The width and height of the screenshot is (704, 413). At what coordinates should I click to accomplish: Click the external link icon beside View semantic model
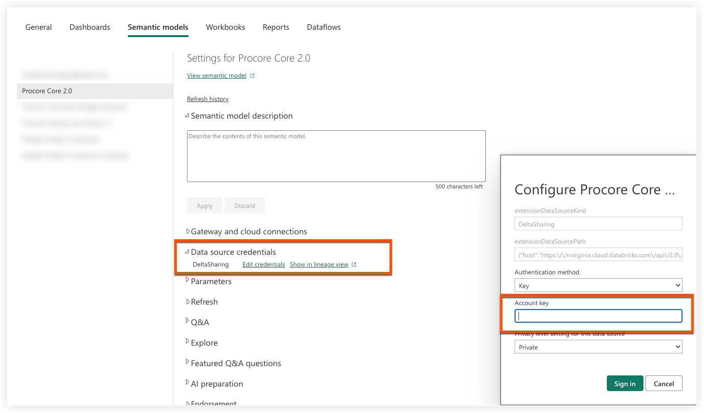(252, 75)
